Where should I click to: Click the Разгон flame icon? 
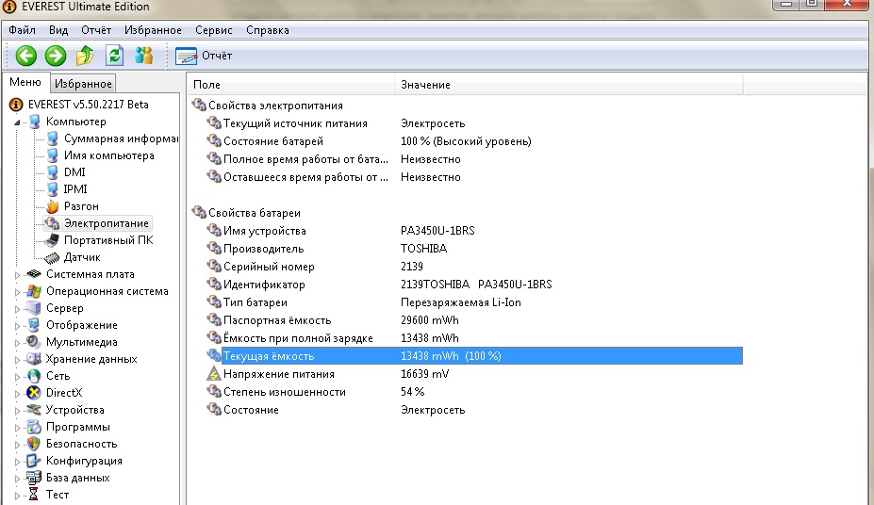53,206
